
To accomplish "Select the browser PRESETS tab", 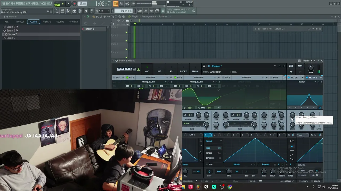I will click(47, 22).
